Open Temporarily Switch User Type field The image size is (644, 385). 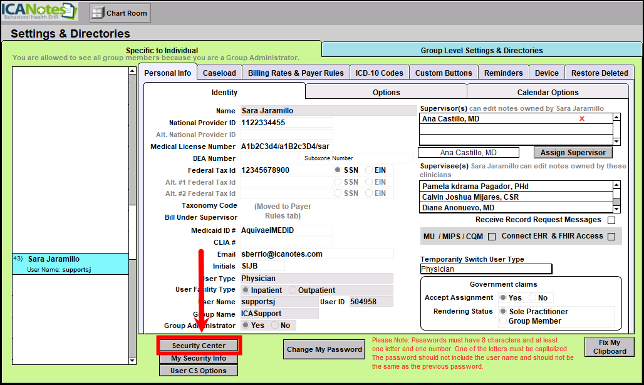pyautogui.click(x=486, y=269)
